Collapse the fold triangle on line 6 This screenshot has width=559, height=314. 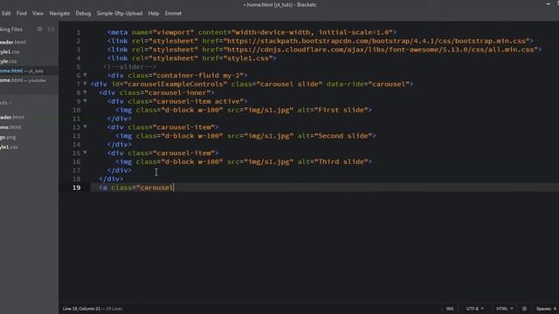[85, 75]
